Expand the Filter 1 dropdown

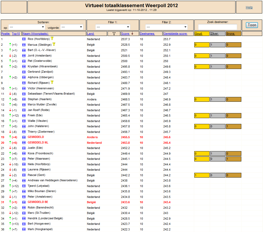point(113,27)
